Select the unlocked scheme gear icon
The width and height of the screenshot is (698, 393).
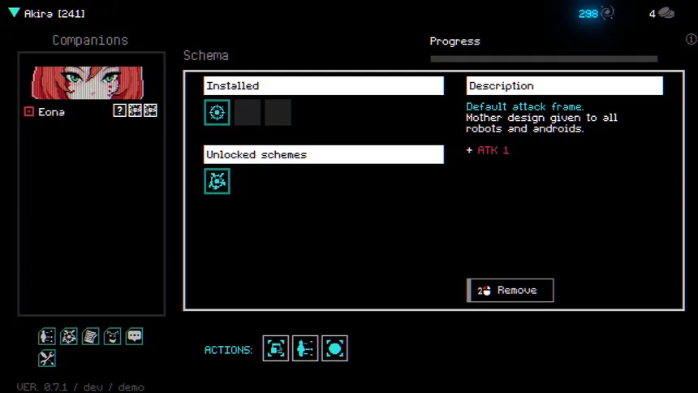coord(217,181)
